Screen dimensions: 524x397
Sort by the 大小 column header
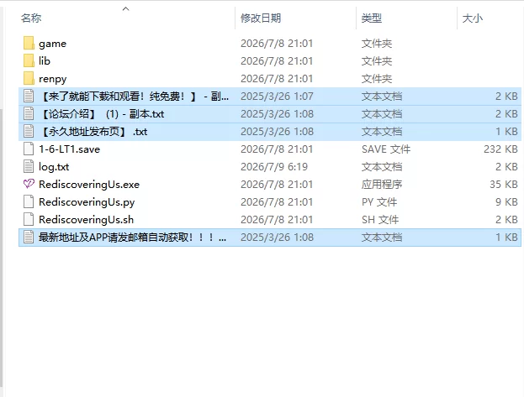point(472,18)
